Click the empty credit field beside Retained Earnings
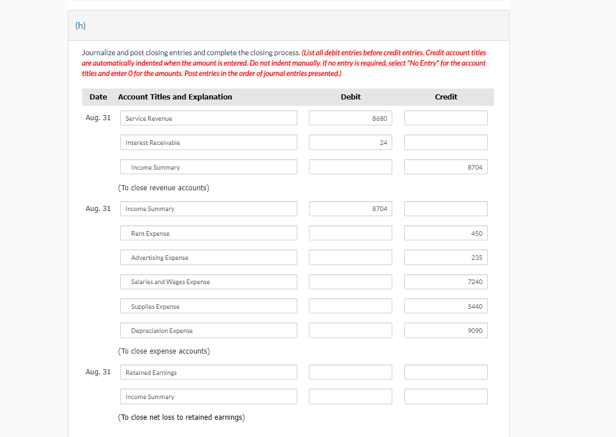The image size is (616, 437). pos(446,372)
